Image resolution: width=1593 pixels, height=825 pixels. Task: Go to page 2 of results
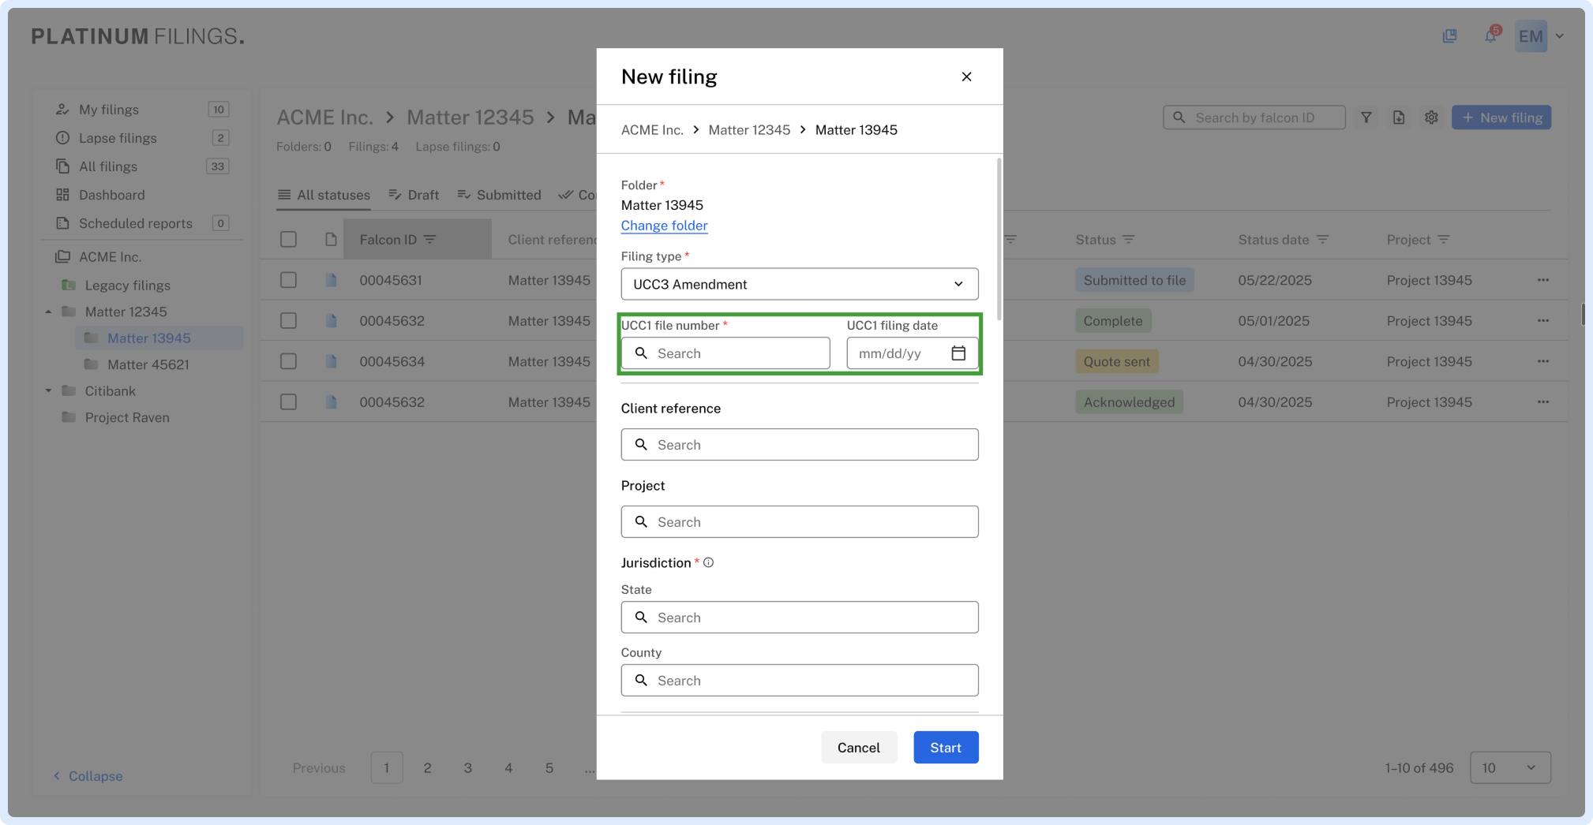(427, 767)
